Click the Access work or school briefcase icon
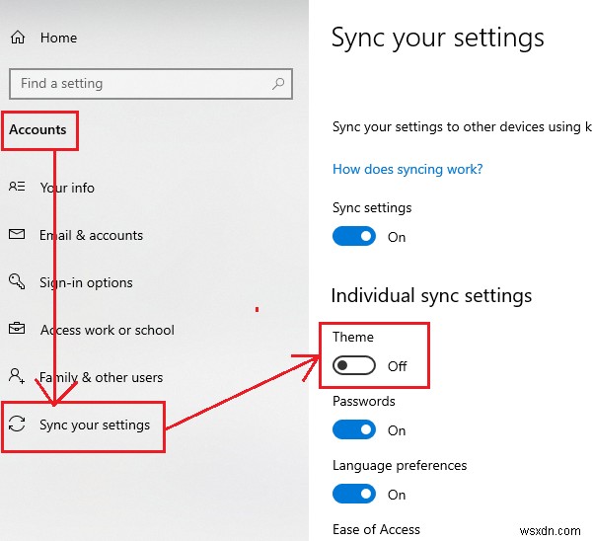 pyautogui.click(x=17, y=329)
